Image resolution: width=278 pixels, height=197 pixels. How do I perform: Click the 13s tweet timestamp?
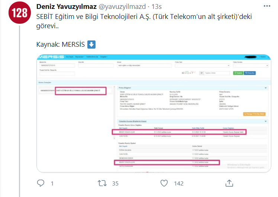[x=156, y=7]
